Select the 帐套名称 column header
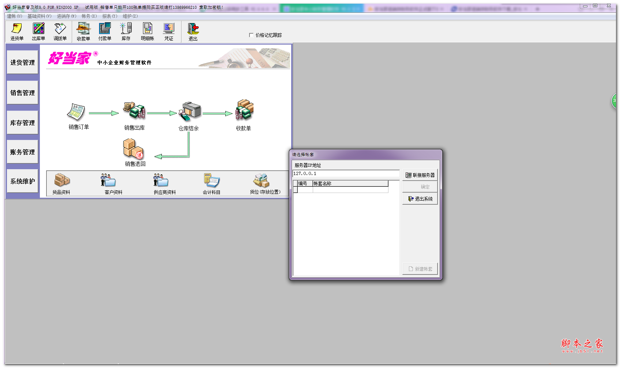620x368 pixels. coord(350,183)
